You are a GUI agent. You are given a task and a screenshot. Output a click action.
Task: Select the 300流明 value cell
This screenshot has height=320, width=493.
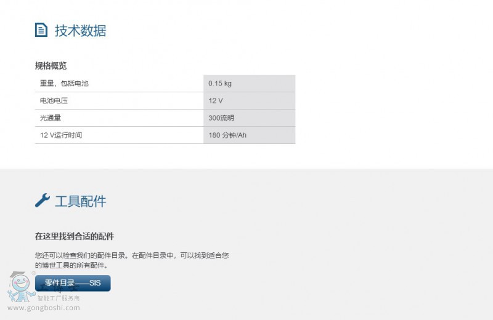(x=221, y=118)
